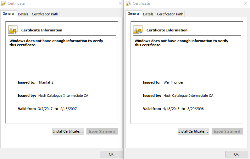Select the 'Titanfall 2' issued-to name
250x159 pixels.
tap(46, 82)
